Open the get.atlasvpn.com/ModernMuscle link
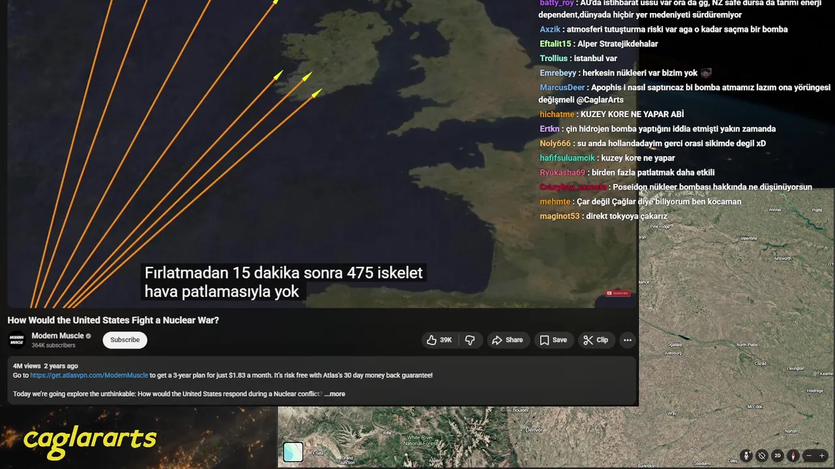 [x=89, y=375]
